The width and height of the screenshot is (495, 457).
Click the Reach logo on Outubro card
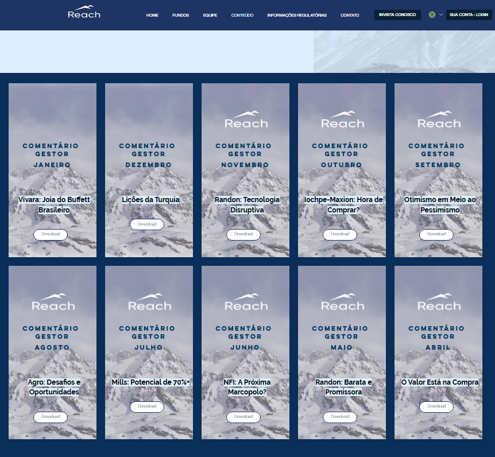point(343,119)
